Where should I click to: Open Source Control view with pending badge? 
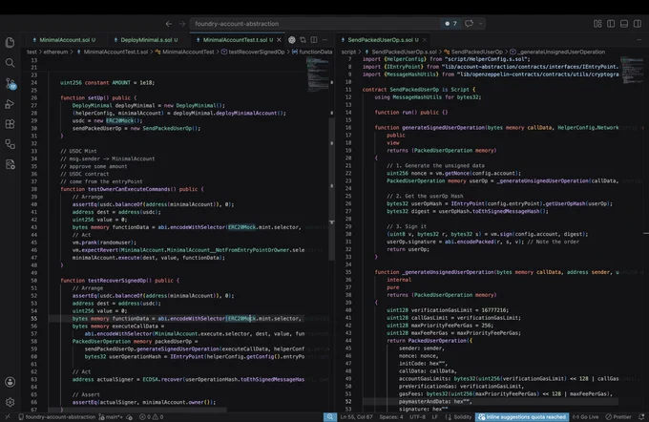tap(10, 83)
